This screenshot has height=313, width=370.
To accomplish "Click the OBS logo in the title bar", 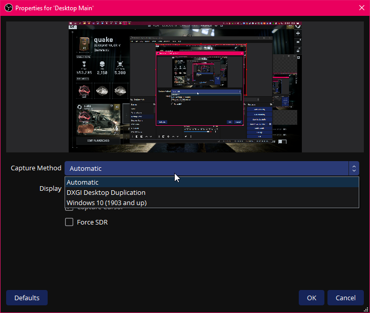I will click(8, 8).
